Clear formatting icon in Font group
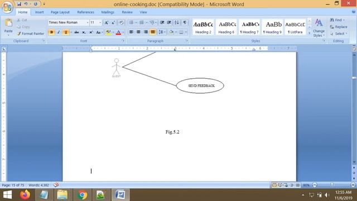Image resolution: width=357 pixels, height=201 pixels. pyautogui.click(x=122, y=22)
